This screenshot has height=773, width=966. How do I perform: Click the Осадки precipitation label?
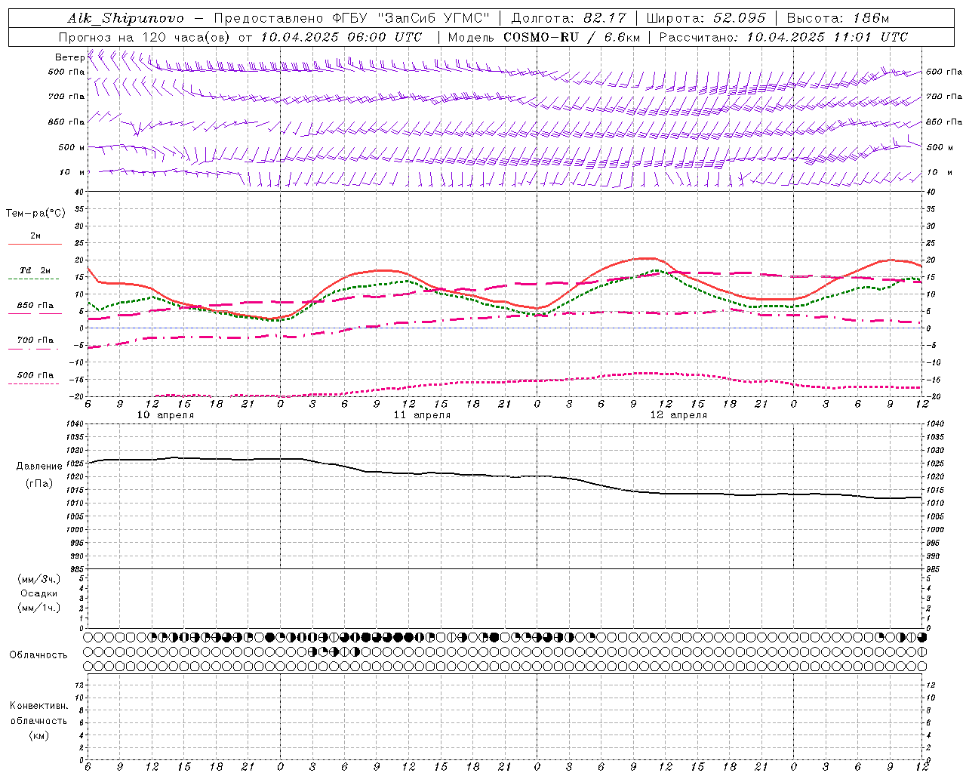39,593
